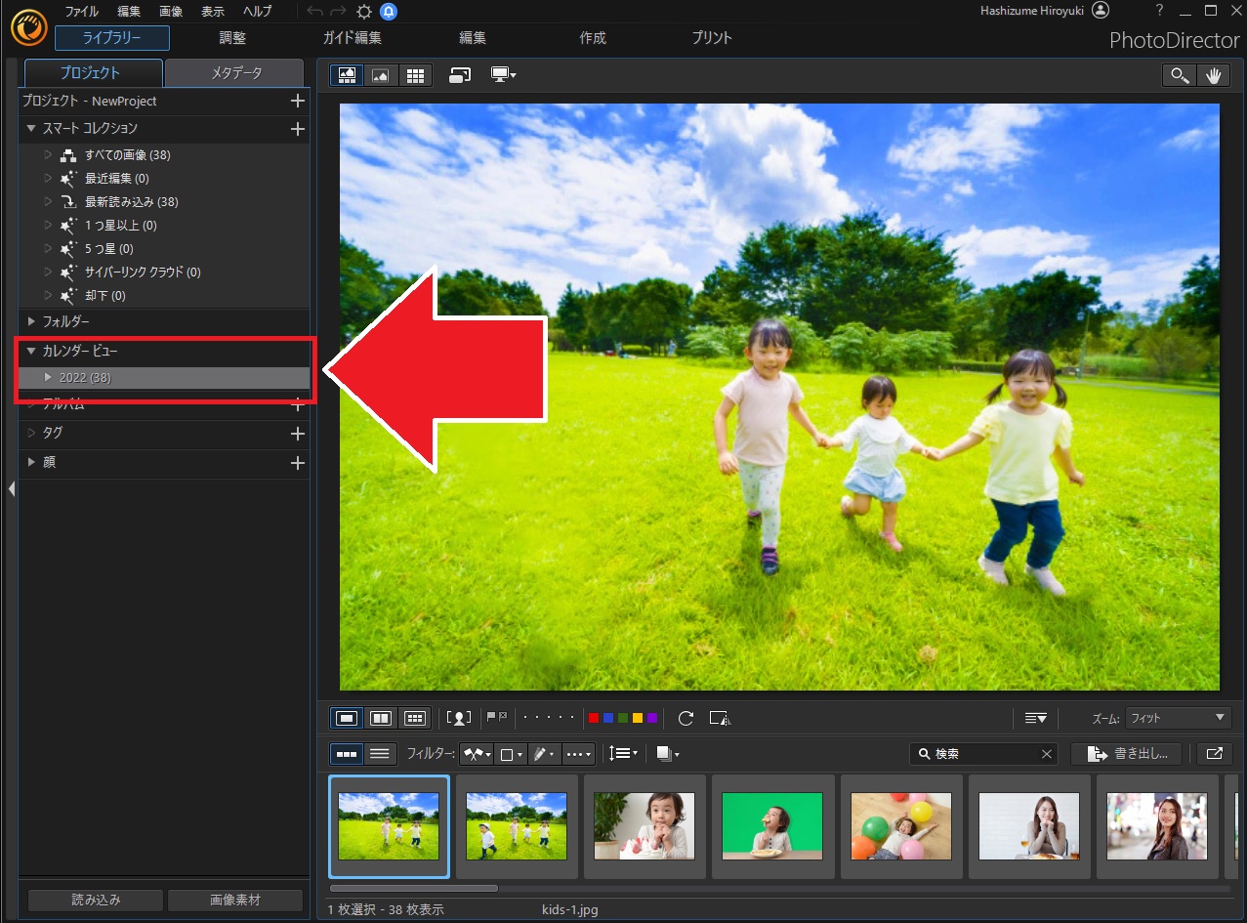Add a new smart collection with plus
Viewport: 1247px width, 923px height.
pyautogui.click(x=298, y=129)
